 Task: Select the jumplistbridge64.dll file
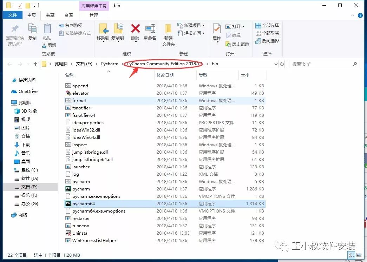(165, 159)
